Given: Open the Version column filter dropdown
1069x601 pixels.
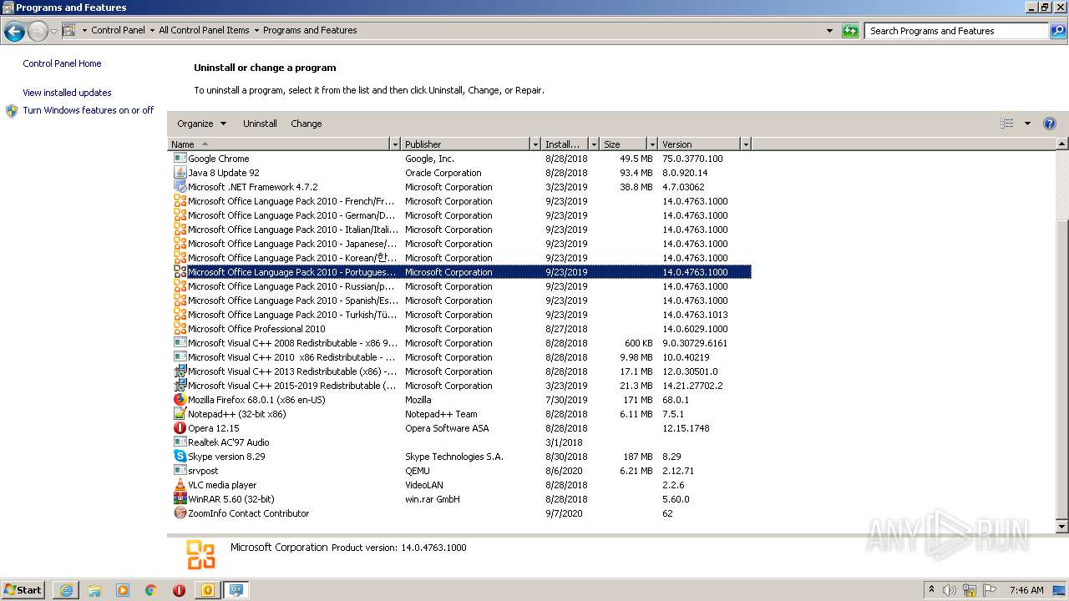Looking at the screenshot, I should pos(746,144).
